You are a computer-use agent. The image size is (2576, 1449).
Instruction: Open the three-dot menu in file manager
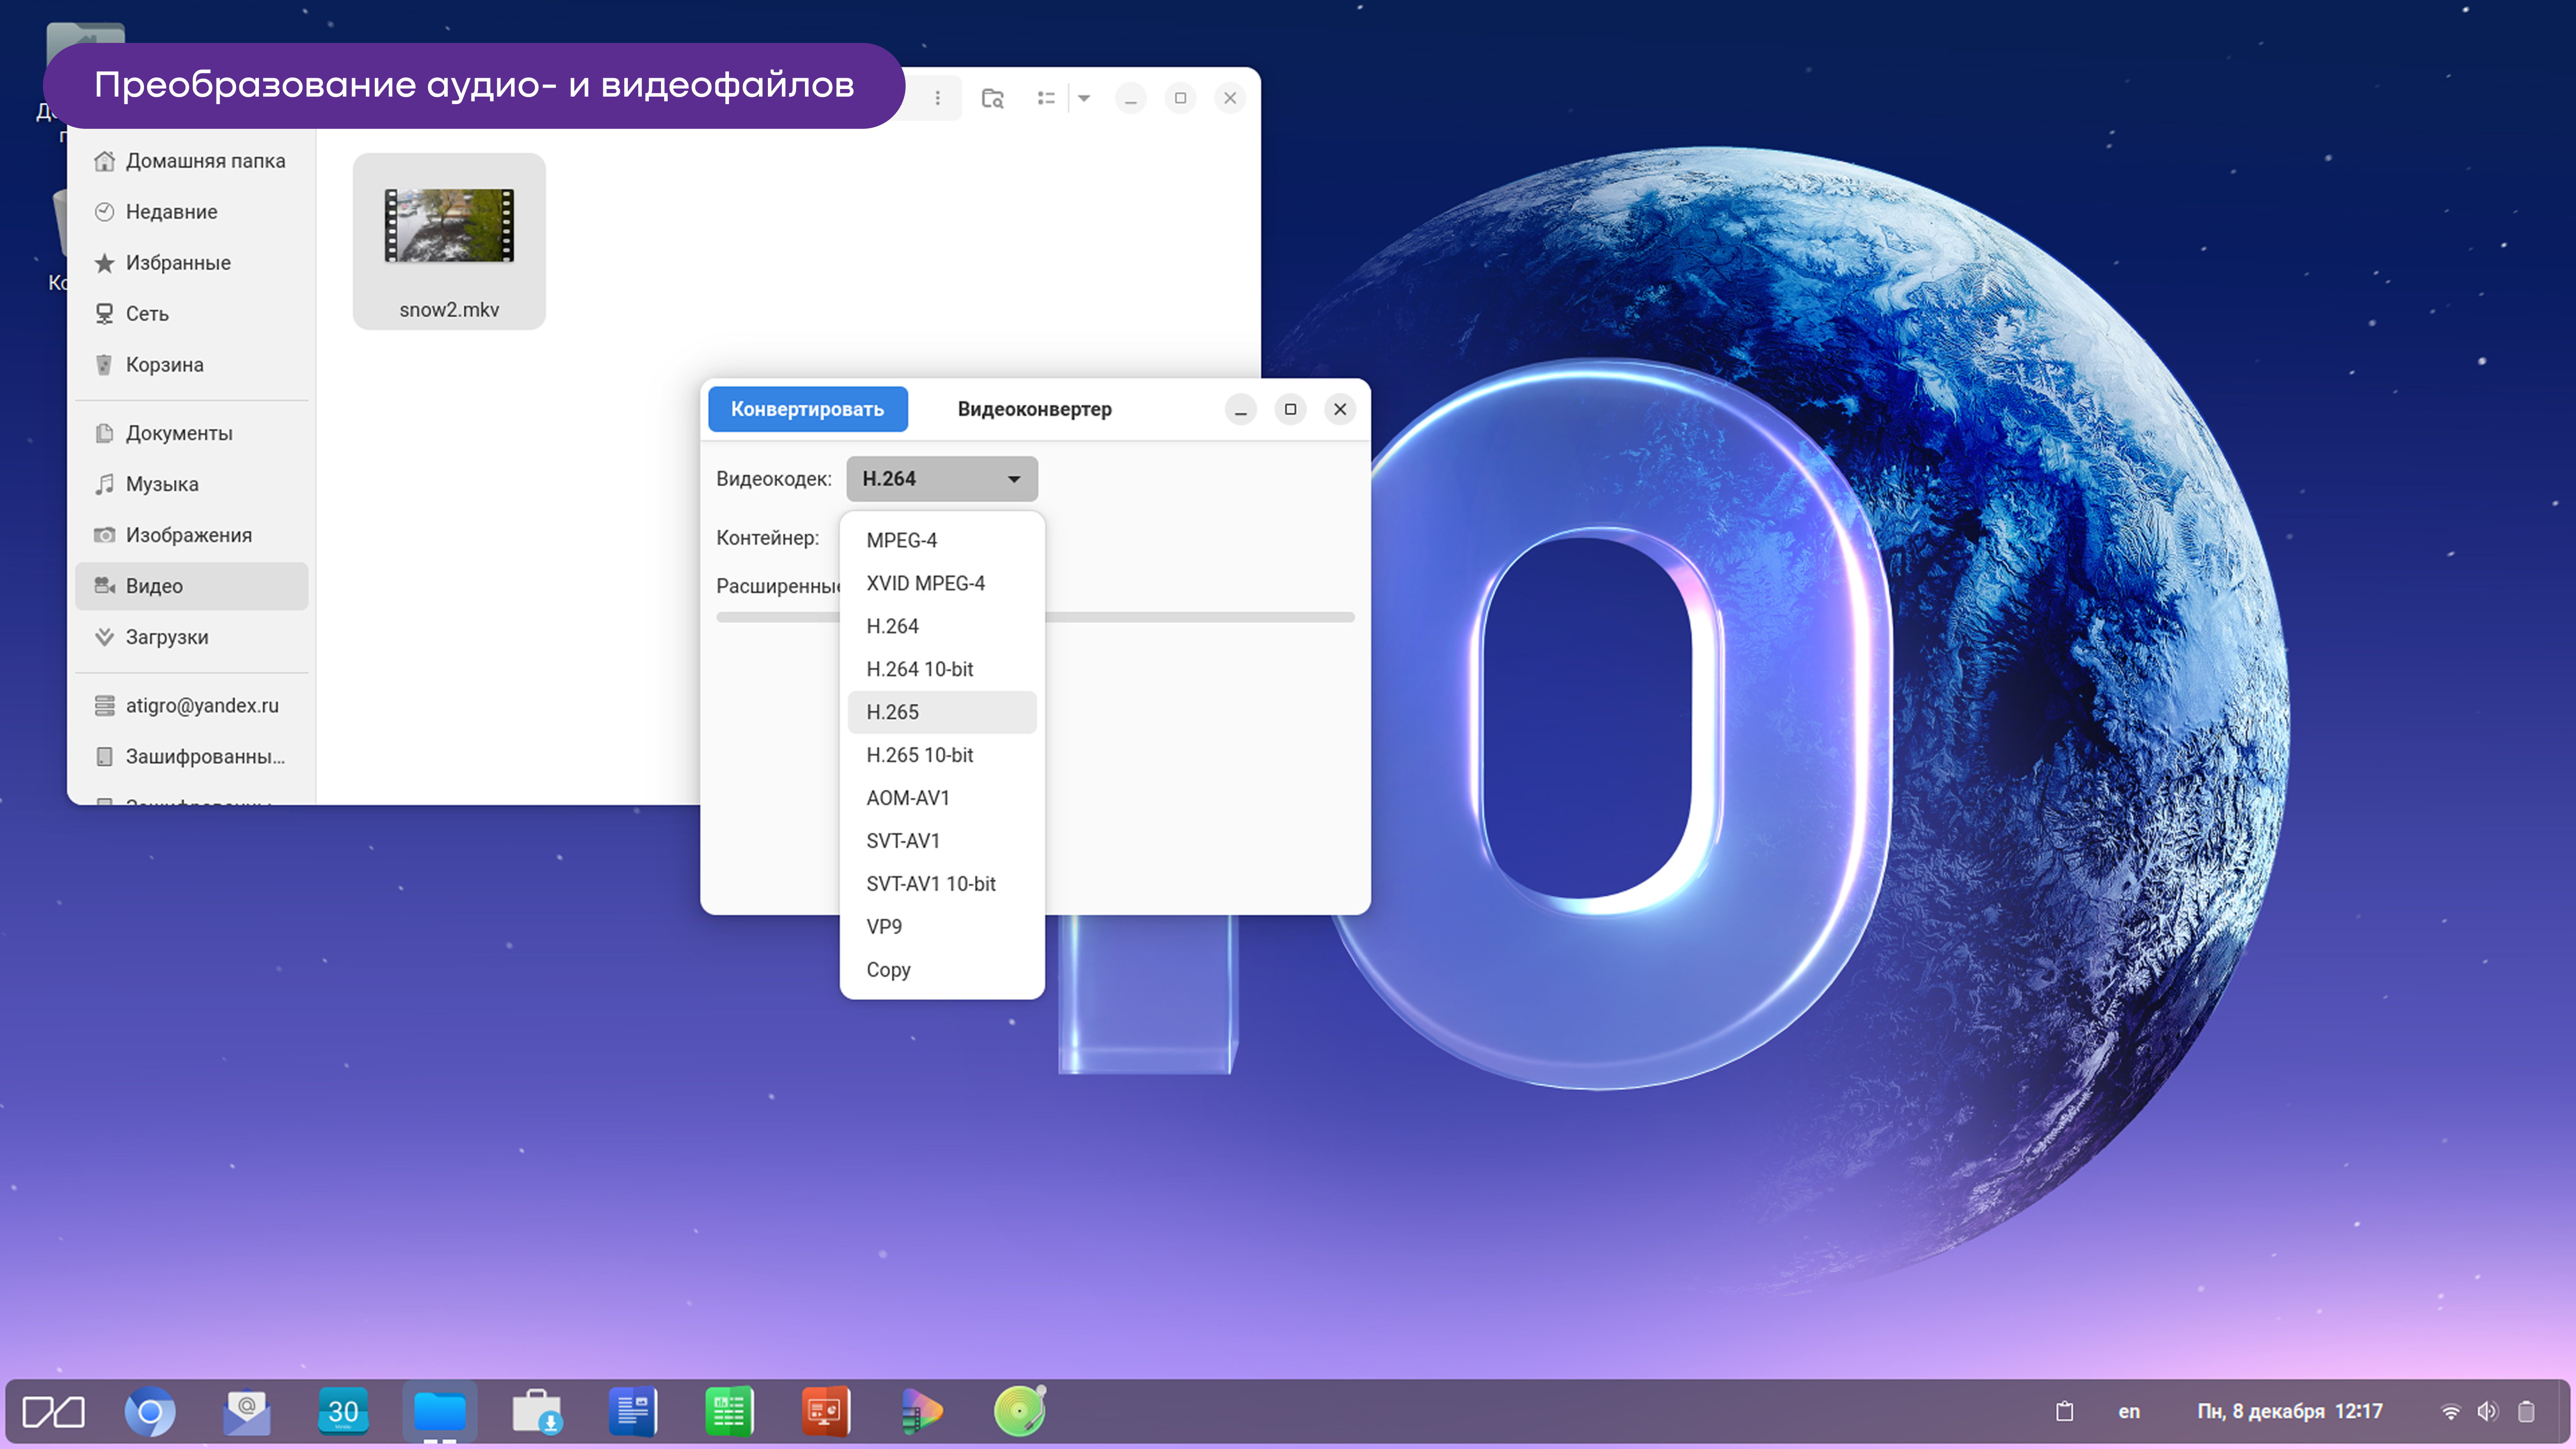pos(937,98)
